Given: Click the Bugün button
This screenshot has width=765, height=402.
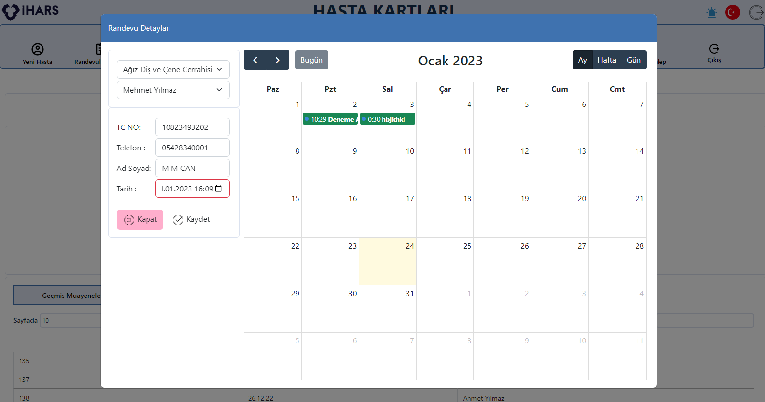Looking at the screenshot, I should (x=312, y=60).
